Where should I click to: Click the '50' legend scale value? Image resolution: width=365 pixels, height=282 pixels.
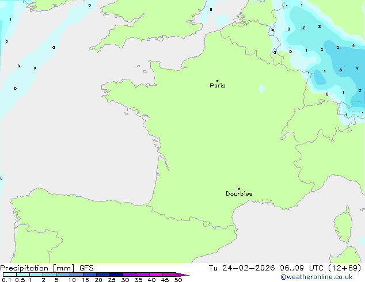[178, 280]
